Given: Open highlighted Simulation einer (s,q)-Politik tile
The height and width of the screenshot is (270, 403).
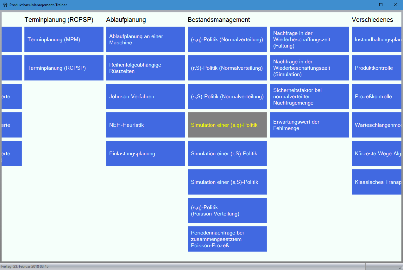Looking at the screenshot, I should tap(227, 125).
